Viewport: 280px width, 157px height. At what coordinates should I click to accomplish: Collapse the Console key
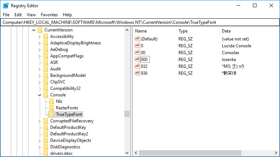coord(39,95)
